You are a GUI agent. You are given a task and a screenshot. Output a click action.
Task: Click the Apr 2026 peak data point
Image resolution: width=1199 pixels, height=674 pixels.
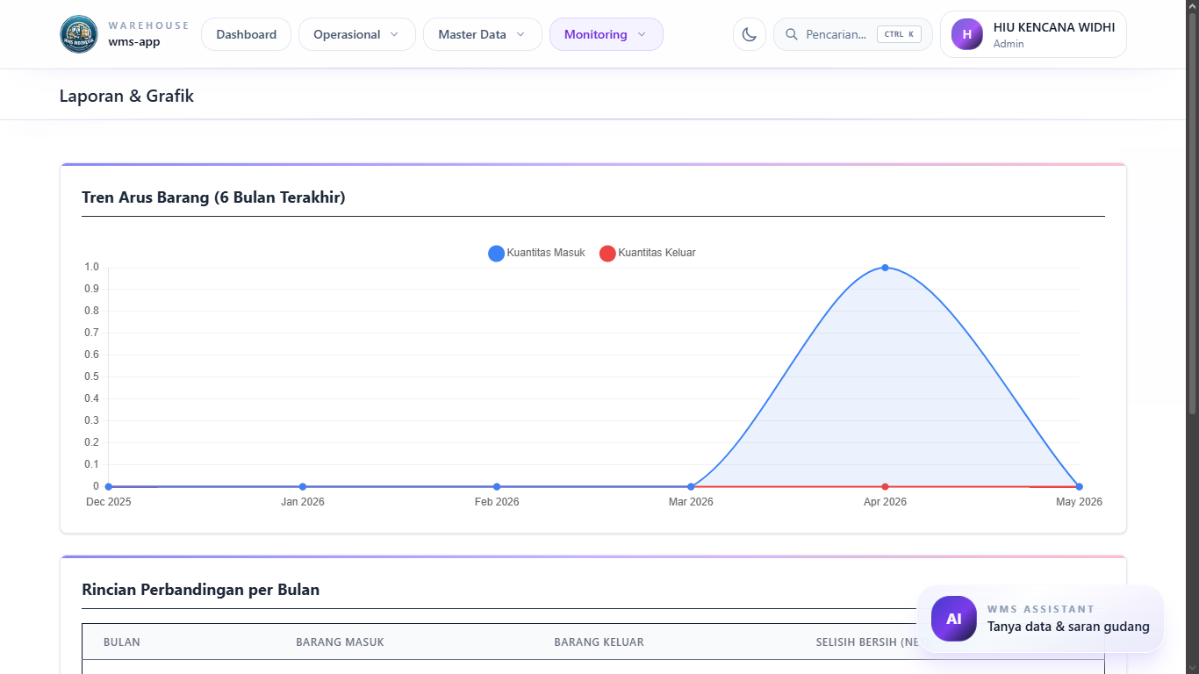(885, 268)
